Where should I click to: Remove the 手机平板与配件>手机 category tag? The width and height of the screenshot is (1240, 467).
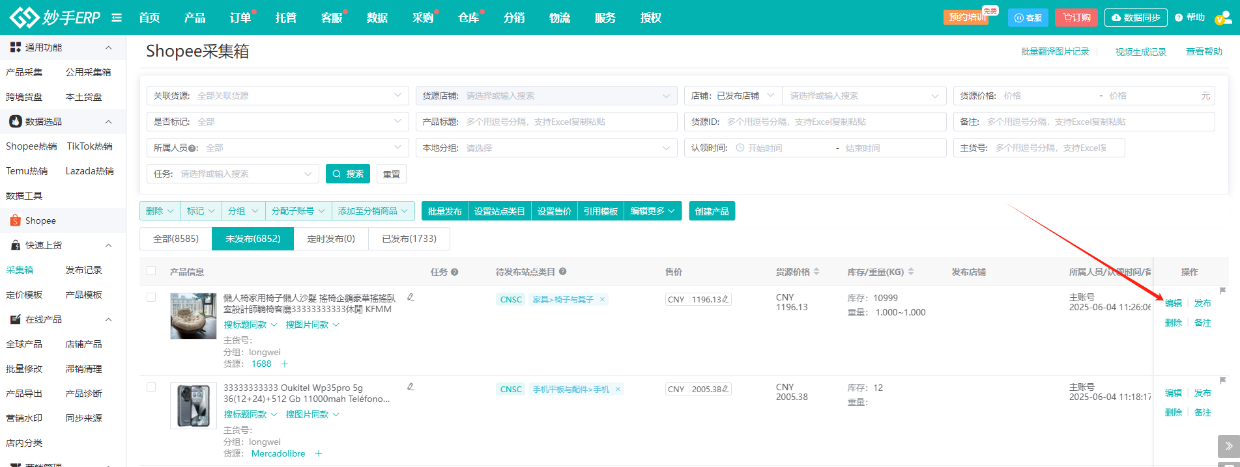(x=618, y=390)
